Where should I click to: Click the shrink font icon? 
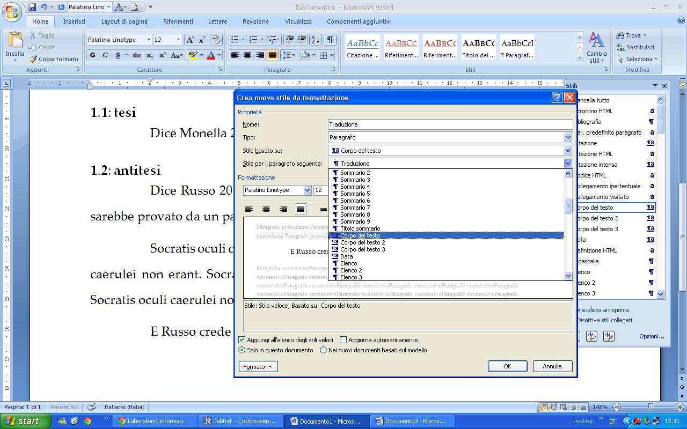tap(202, 40)
